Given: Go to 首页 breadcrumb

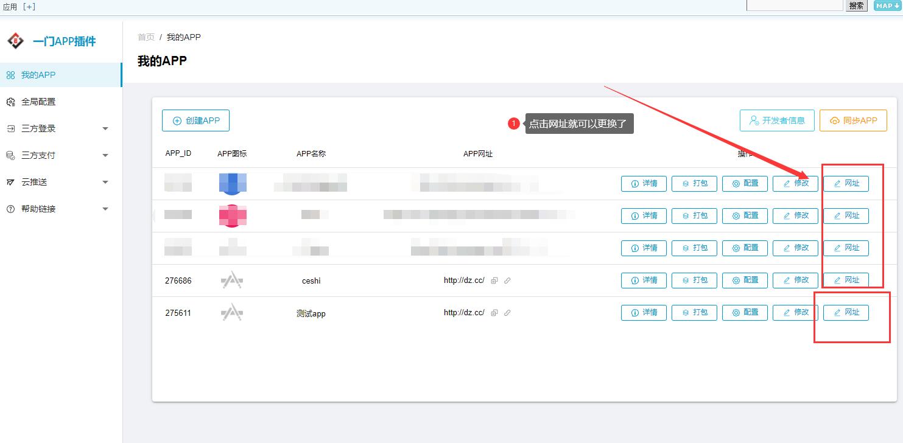Looking at the screenshot, I should 146,37.
